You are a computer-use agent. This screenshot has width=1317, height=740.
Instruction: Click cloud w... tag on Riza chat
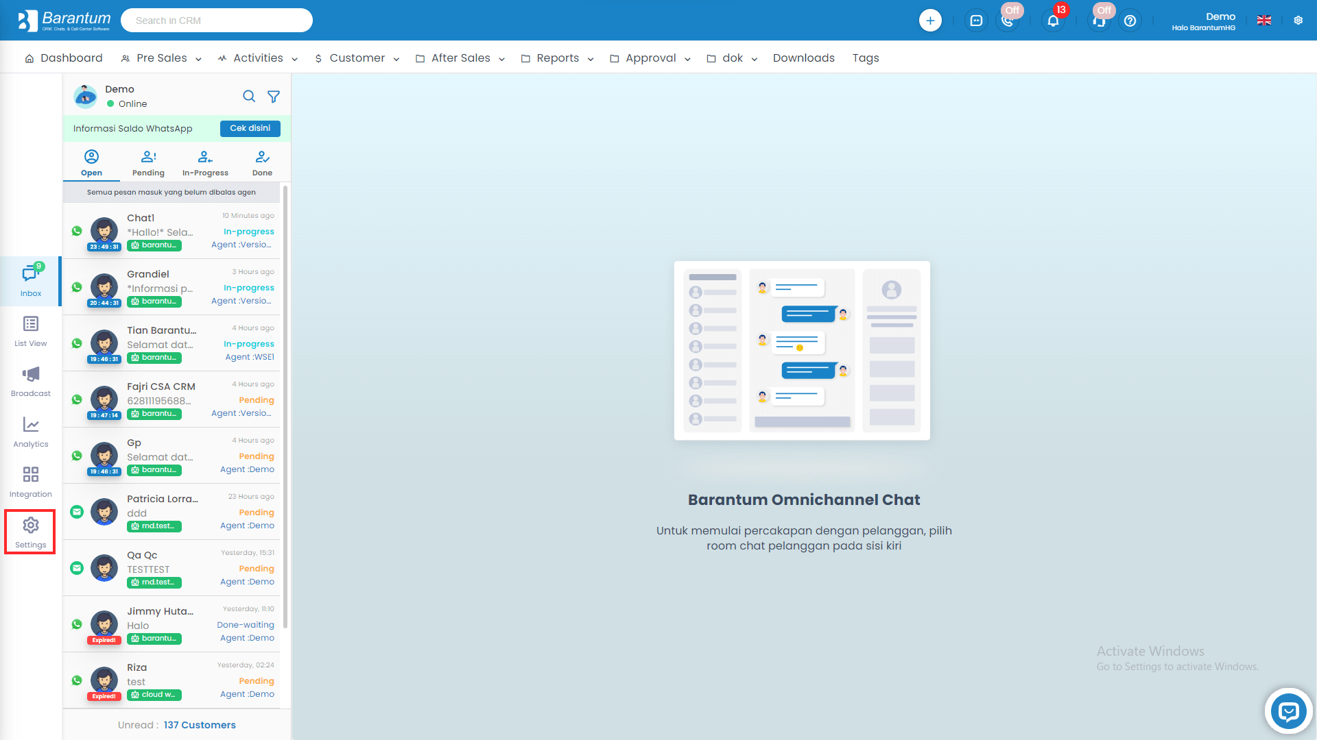(x=154, y=695)
